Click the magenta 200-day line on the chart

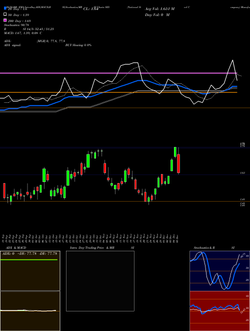click(x=118, y=73)
